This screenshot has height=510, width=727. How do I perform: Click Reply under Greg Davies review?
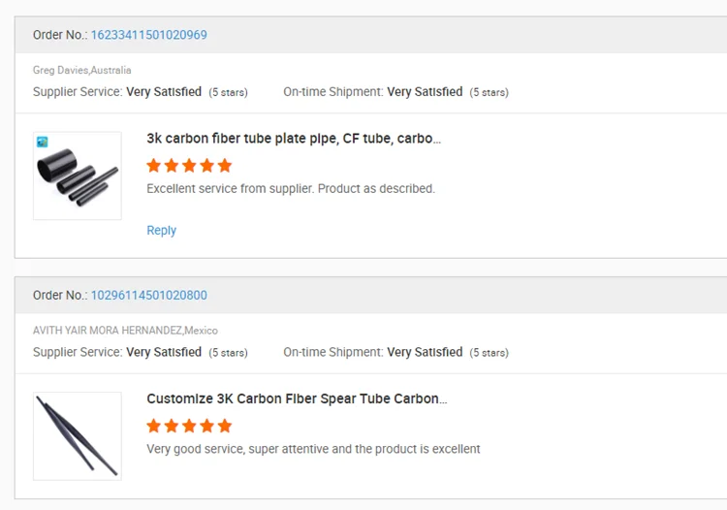coord(161,231)
